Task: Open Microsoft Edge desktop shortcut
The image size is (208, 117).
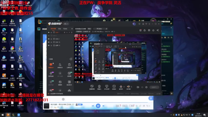Action: pos(4,32)
